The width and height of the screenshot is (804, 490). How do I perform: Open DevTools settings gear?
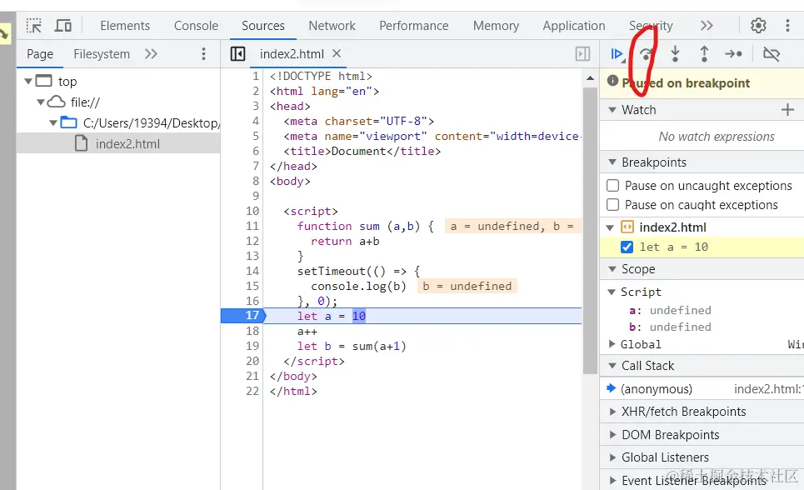[x=758, y=25]
